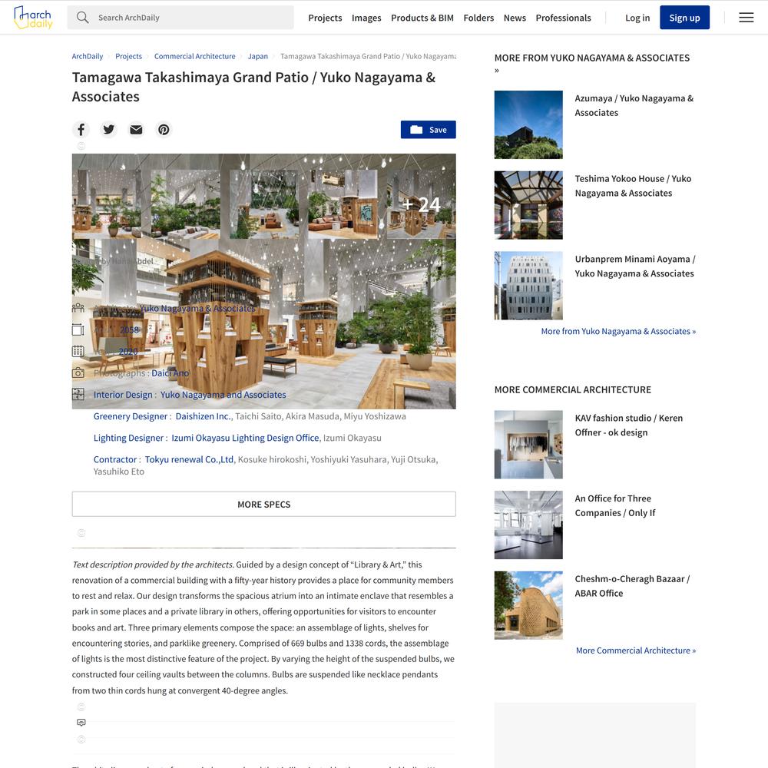Click the camera photographs icon

pos(78,372)
